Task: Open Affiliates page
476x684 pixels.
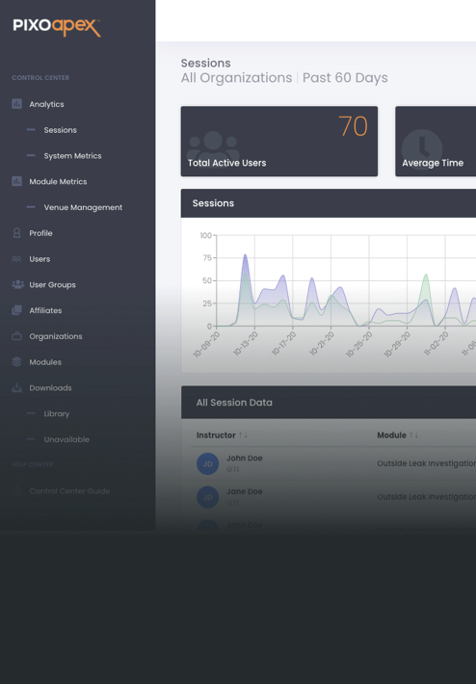Action: tap(45, 310)
